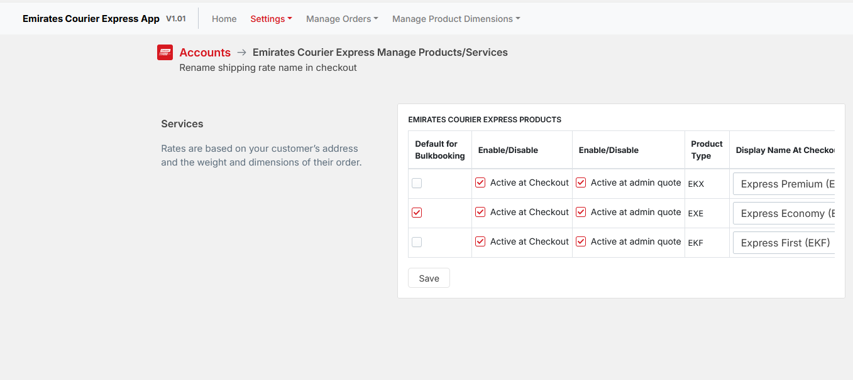Enable Default for Bulkbooking on EKX row

417,183
